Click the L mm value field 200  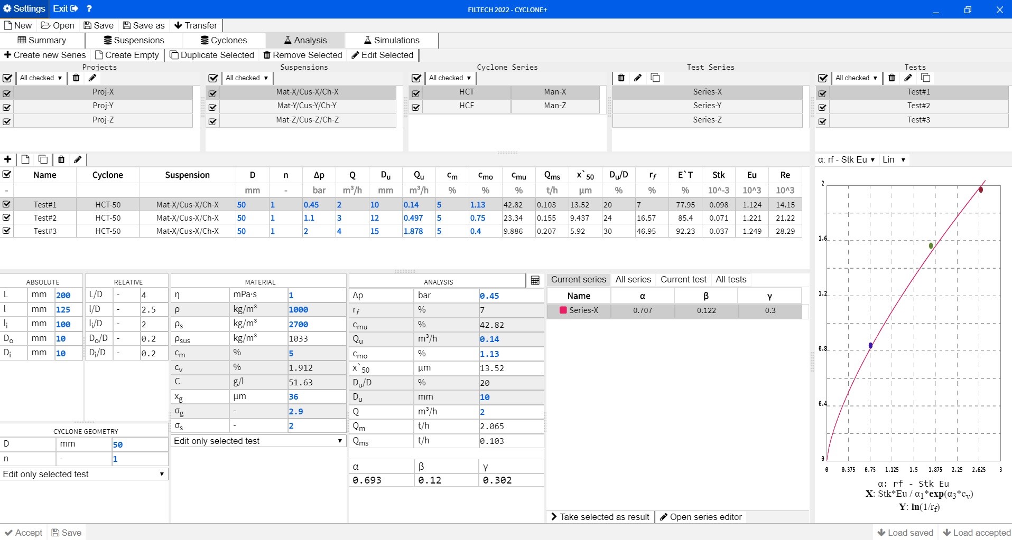click(68, 295)
